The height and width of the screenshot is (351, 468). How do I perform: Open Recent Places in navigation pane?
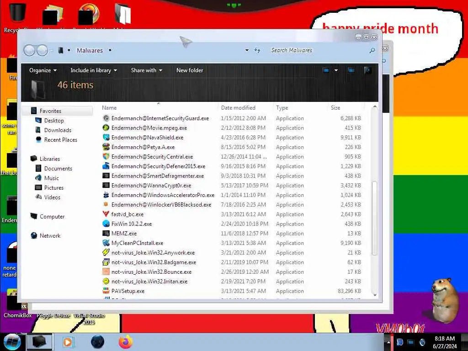(x=61, y=140)
